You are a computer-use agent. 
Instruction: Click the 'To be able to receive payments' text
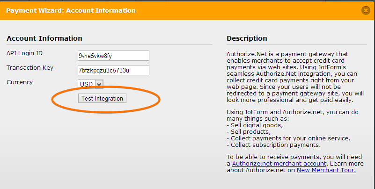point(286,157)
